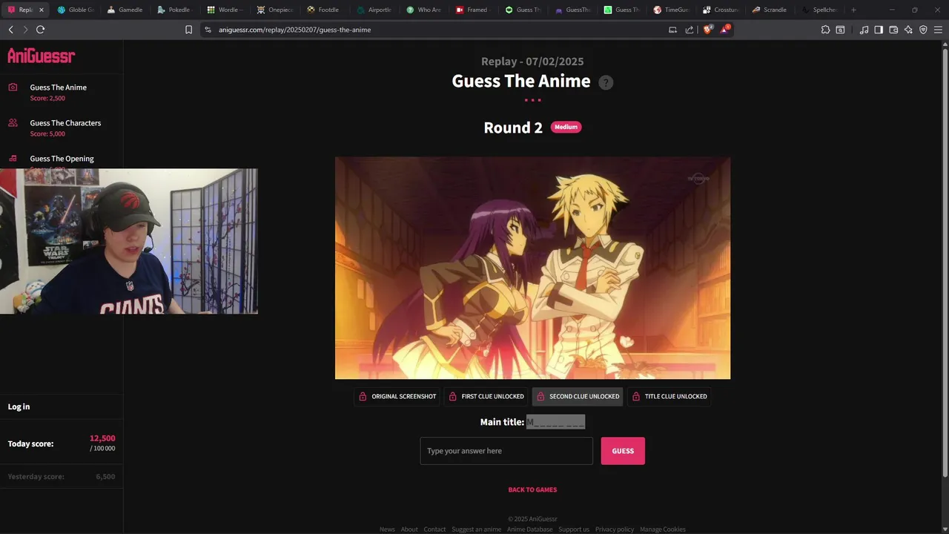The image size is (949, 534).
Task: Close the active Replay tab
Action: [41, 10]
